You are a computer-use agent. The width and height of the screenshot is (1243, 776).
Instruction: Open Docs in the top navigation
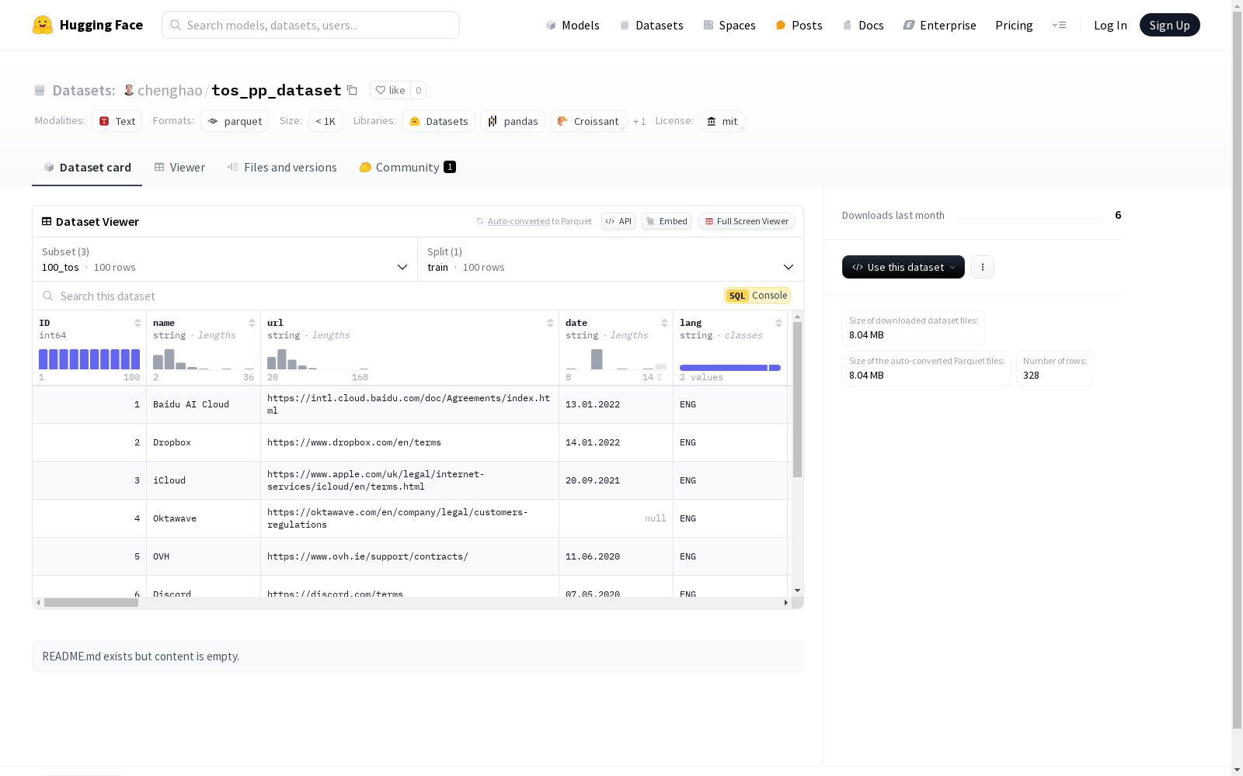863,25
